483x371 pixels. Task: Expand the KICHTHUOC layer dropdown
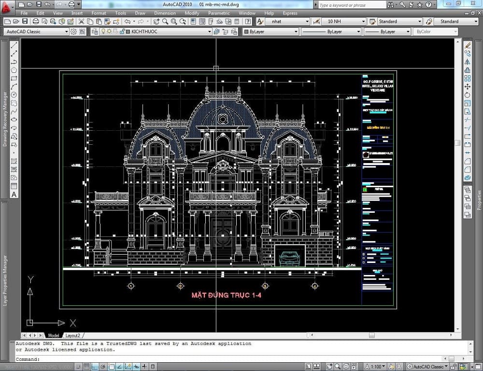coord(210,31)
